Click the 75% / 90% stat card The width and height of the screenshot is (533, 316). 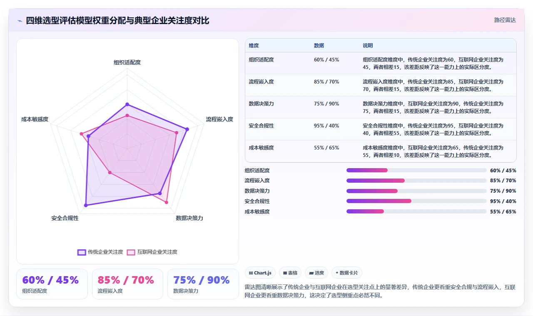(x=203, y=284)
